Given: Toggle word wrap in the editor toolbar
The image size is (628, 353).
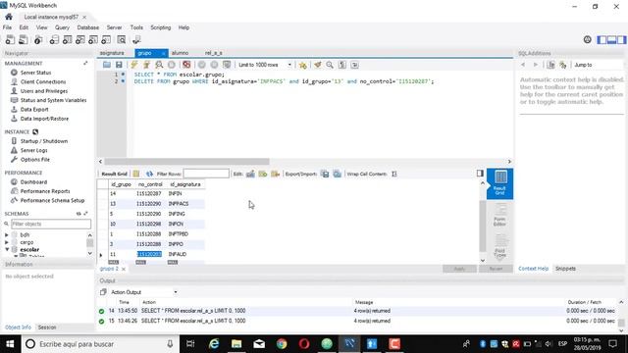Looking at the screenshot, I should [354, 65].
